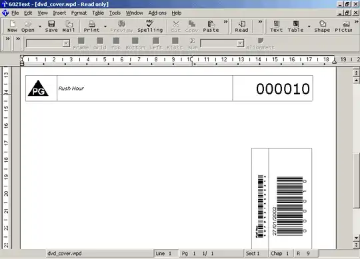This screenshot has height=259, width=360.
Task: Click the previous page button above scrollbar
Action: [x=356, y=73]
